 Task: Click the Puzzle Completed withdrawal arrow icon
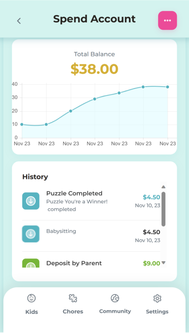(x=31, y=201)
